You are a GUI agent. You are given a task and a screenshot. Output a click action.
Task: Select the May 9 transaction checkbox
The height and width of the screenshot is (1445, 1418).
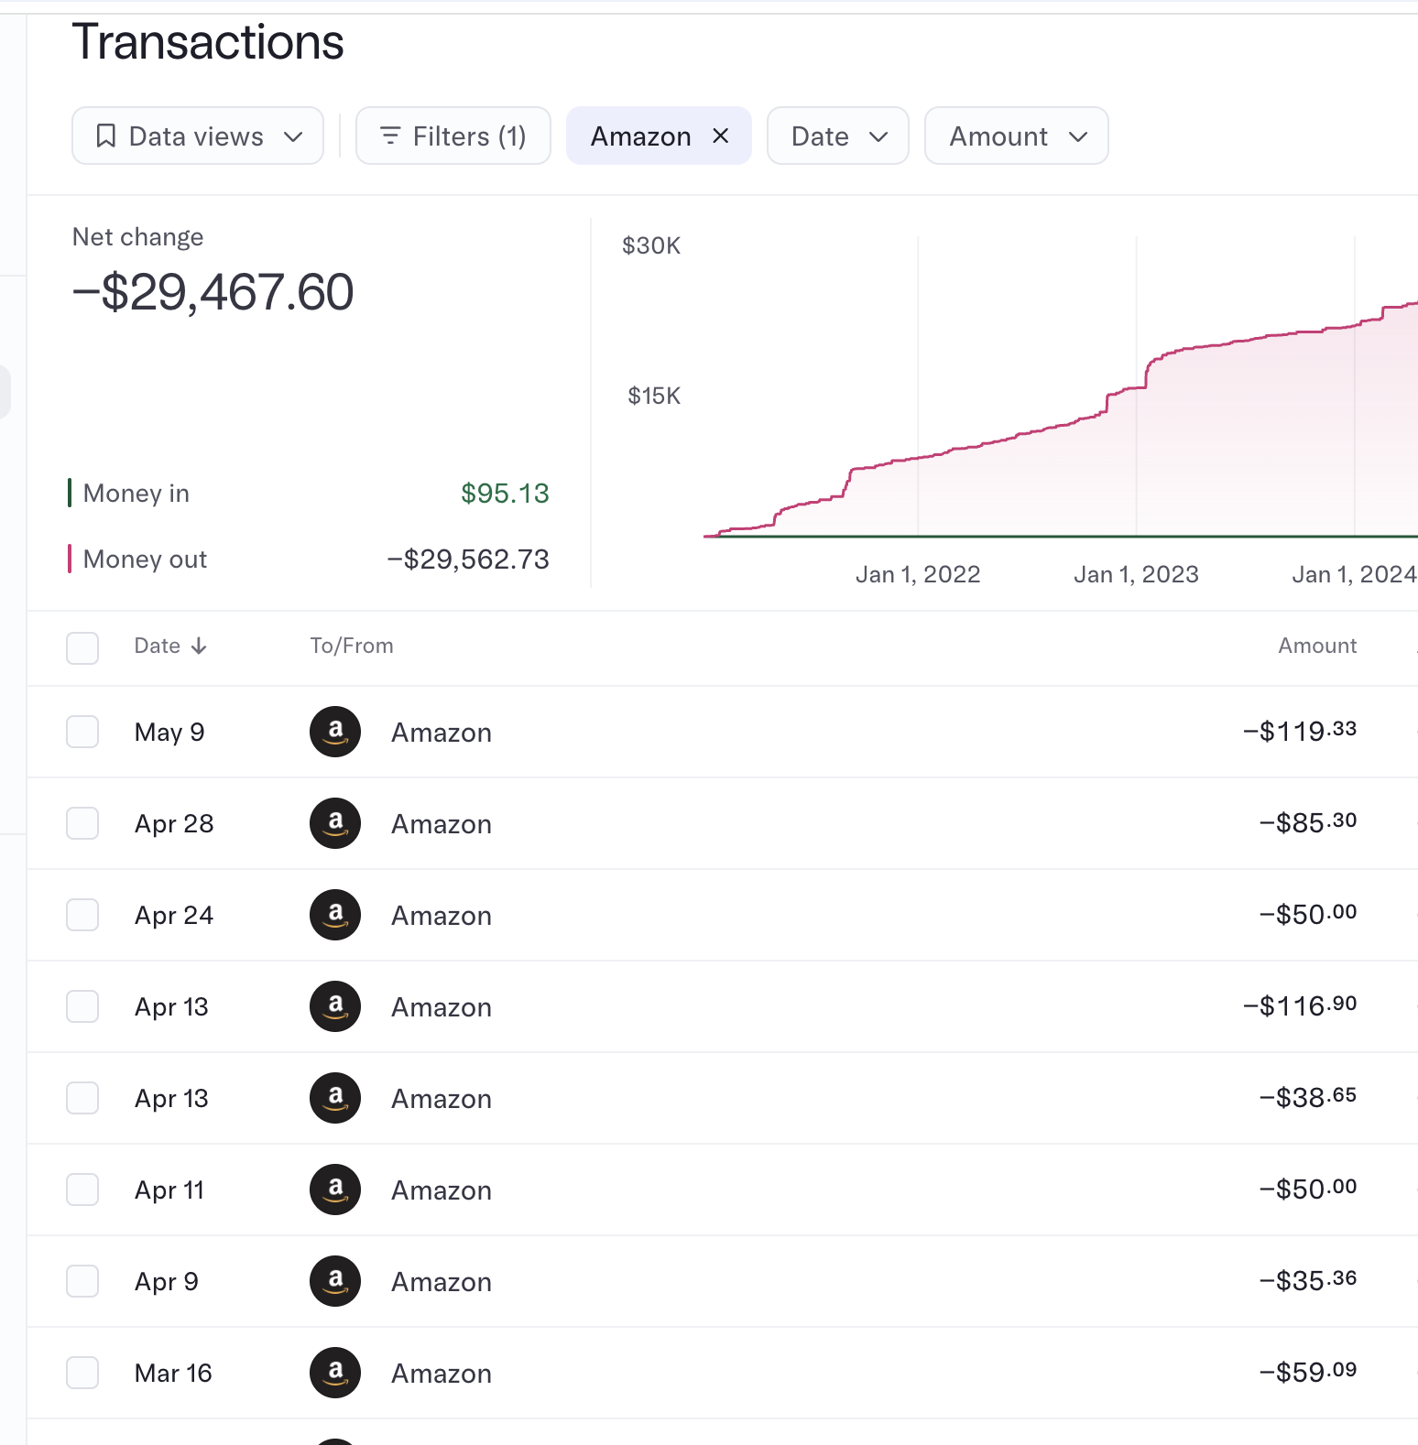(82, 732)
